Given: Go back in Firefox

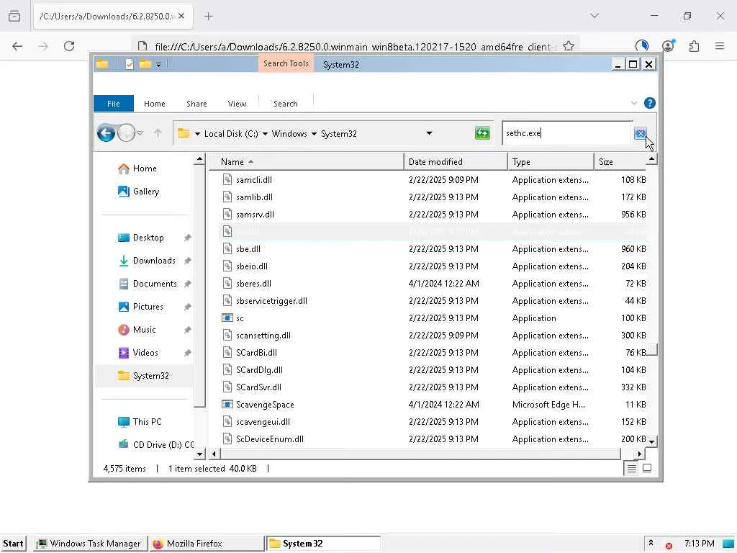Looking at the screenshot, I should coord(17,46).
